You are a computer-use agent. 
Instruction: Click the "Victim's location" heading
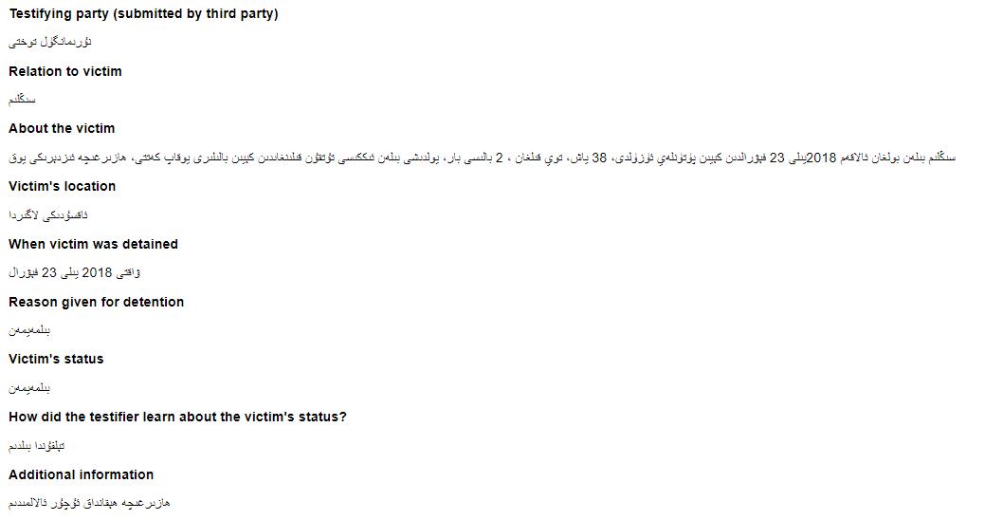click(63, 186)
